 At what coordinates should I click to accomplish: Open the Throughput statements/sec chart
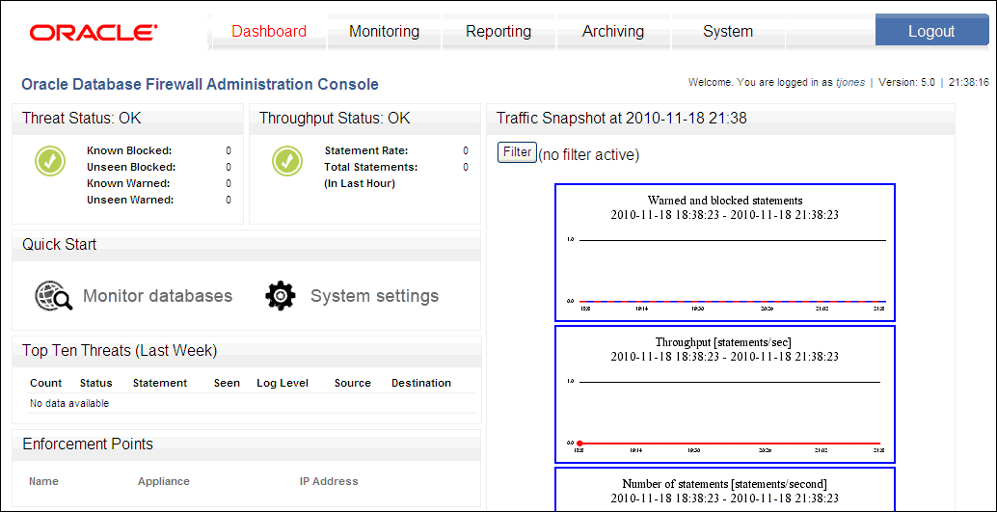(725, 394)
